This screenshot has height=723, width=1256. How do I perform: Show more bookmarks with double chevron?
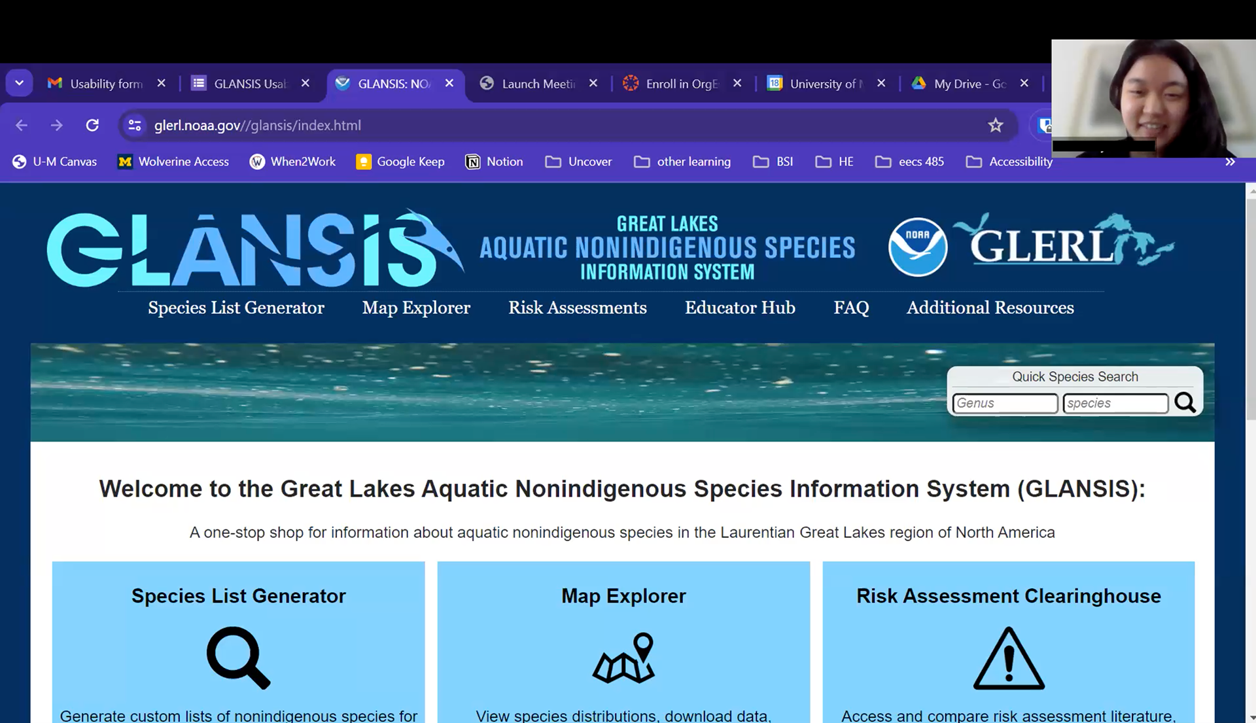(1230, 162)
